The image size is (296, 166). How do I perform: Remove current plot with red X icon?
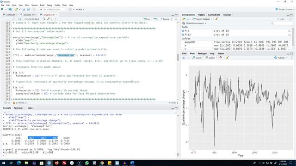(221, 57)
